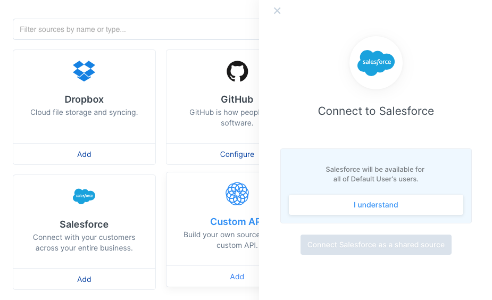Viewport: 492px width, 300px height.
Task: Configure the GitHub source
Action: (237, 154)
